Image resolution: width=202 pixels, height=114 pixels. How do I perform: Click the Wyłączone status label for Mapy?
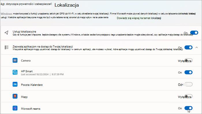tap(184, 97)
